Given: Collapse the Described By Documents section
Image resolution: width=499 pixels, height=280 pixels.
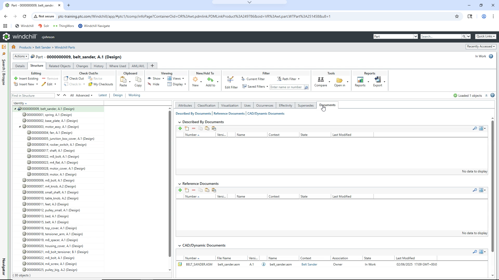Looking at the screenshot, I should click(x=179, y=122).
